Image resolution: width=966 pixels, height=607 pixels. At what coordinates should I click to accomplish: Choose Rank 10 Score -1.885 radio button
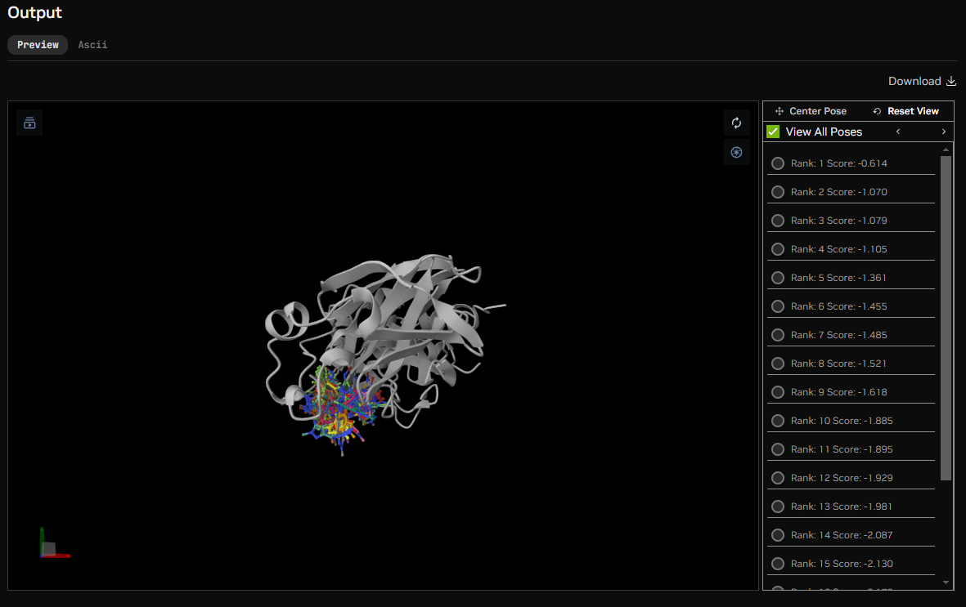(778, 421)
